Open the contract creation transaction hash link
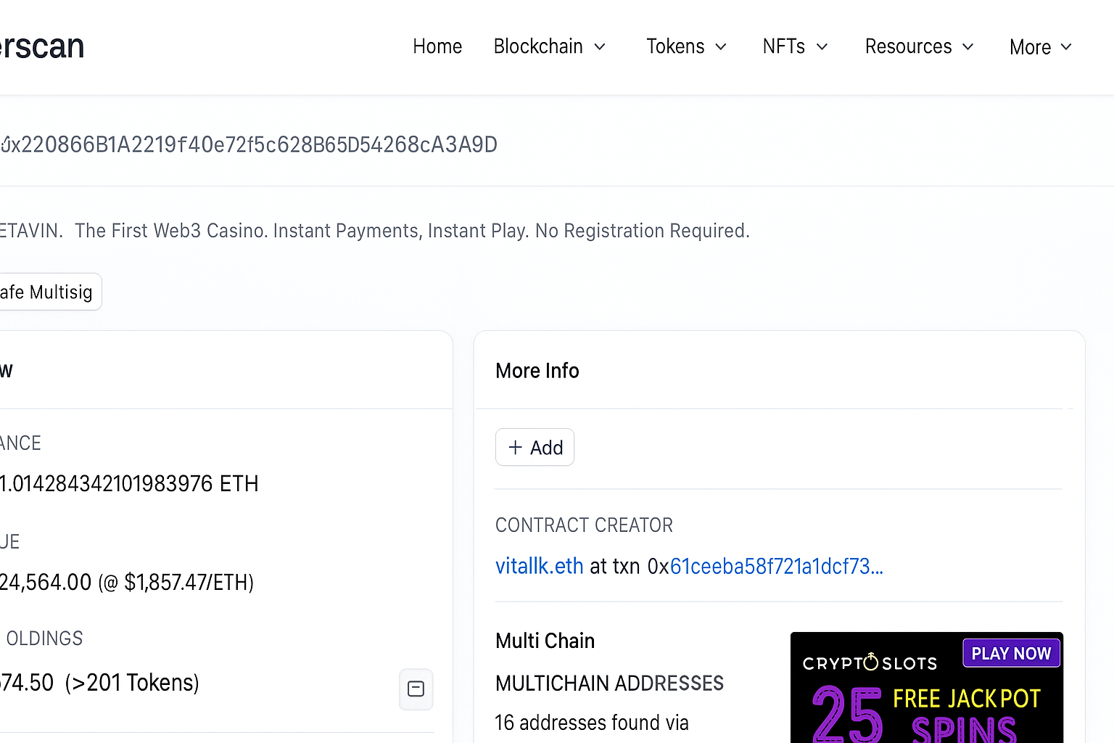Image resolution: width=1114 pixels, height=743 pixels. click(x=776, y=566)
